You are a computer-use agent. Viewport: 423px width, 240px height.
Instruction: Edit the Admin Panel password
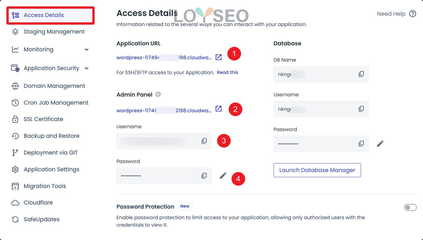pos(223,176)
